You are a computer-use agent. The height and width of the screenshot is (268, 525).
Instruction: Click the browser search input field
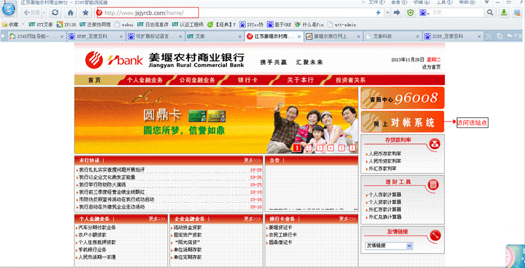pos(457,13)
